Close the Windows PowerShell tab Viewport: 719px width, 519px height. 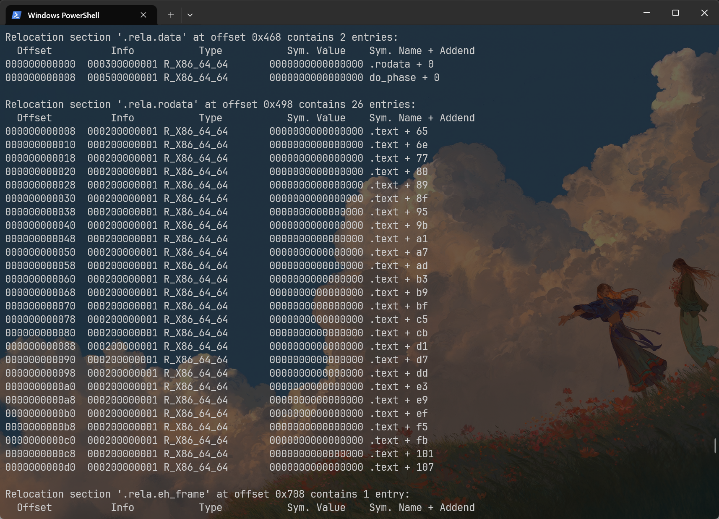pos(143,15)
